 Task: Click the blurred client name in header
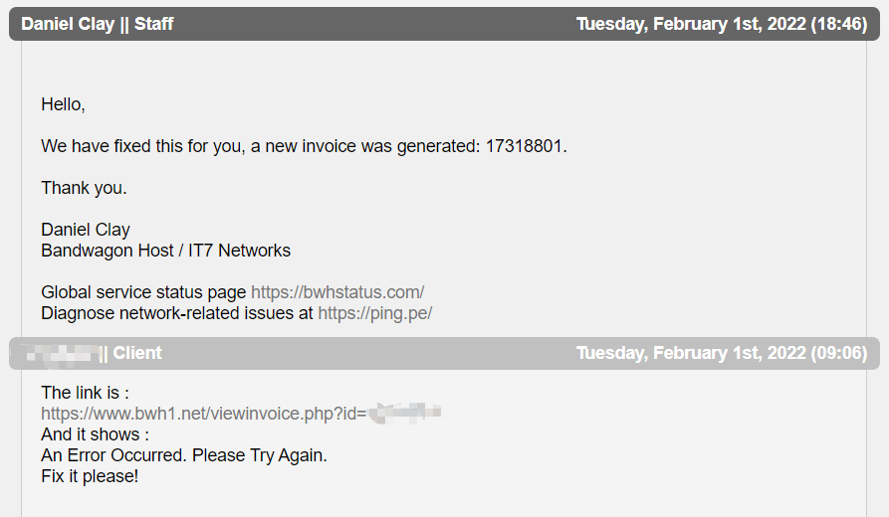pyautogui.click(x=60, y=353)
